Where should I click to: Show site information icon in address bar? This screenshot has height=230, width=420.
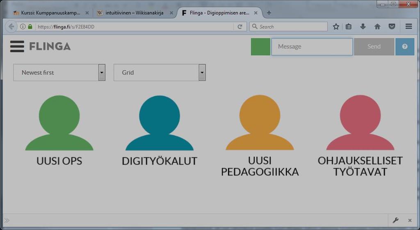pyautogui.click(x=23, y=27)
